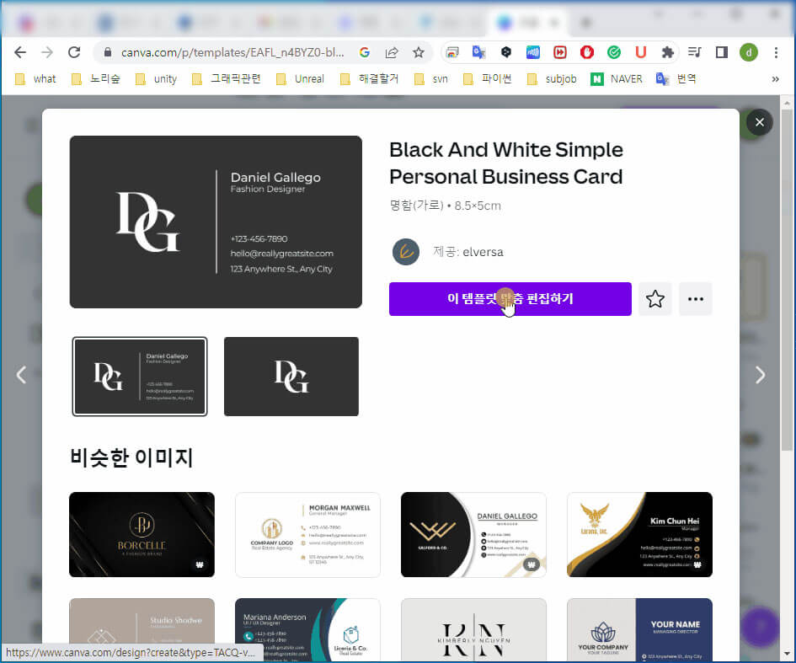Open the Google Translate extension
Viewport: 796px width, 663px height.
click(478, 52)
